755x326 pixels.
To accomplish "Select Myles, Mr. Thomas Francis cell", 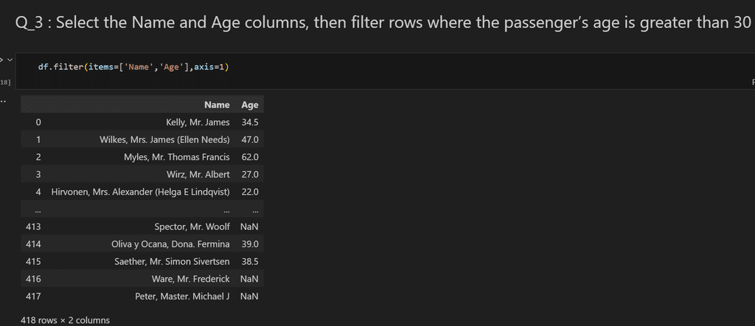I will click(x=177, y=157).
